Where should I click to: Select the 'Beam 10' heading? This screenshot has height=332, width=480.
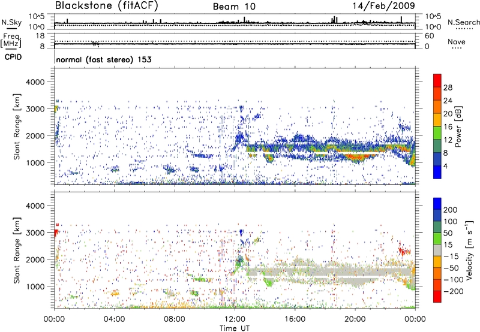click(x=234, y=7)
